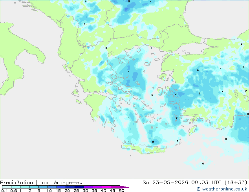Click the legend label '25'
This screenshot has width=249, height=192.
tap(76, 190)
